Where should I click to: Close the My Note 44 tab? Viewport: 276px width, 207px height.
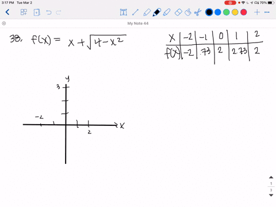tap(4, 24)
